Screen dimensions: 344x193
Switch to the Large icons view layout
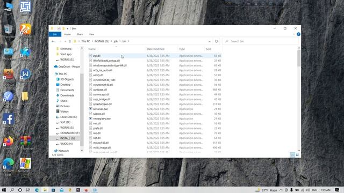[x=297, y=155]
